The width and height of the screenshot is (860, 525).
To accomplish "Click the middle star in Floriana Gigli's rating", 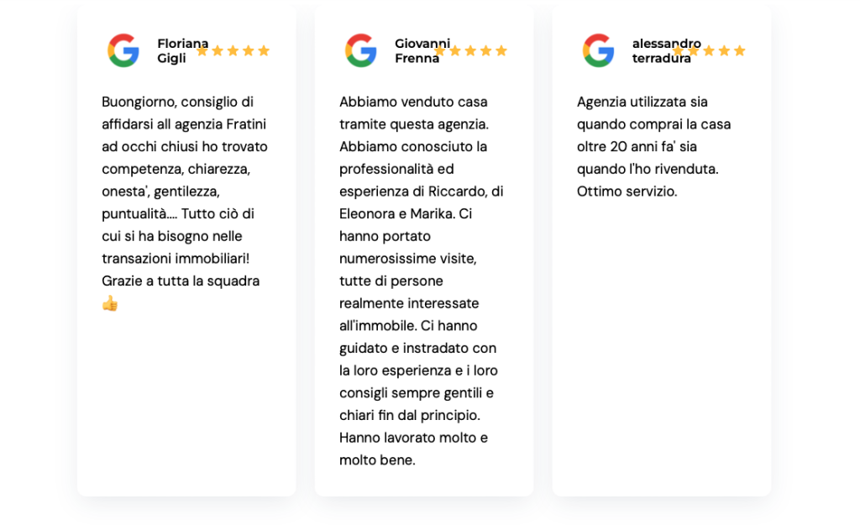I will pyautogui.click(x=233, y=50).
